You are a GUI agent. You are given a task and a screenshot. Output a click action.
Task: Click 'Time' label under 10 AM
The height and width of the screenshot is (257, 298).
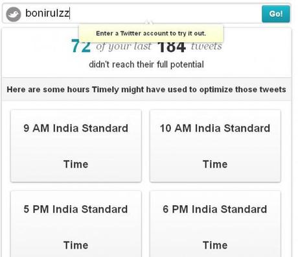[x=215, y=164]
